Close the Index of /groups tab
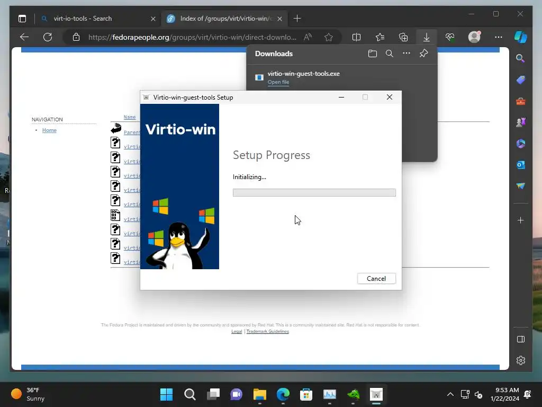The height and width of the screenshot is (407, 542). click(279, 19)
